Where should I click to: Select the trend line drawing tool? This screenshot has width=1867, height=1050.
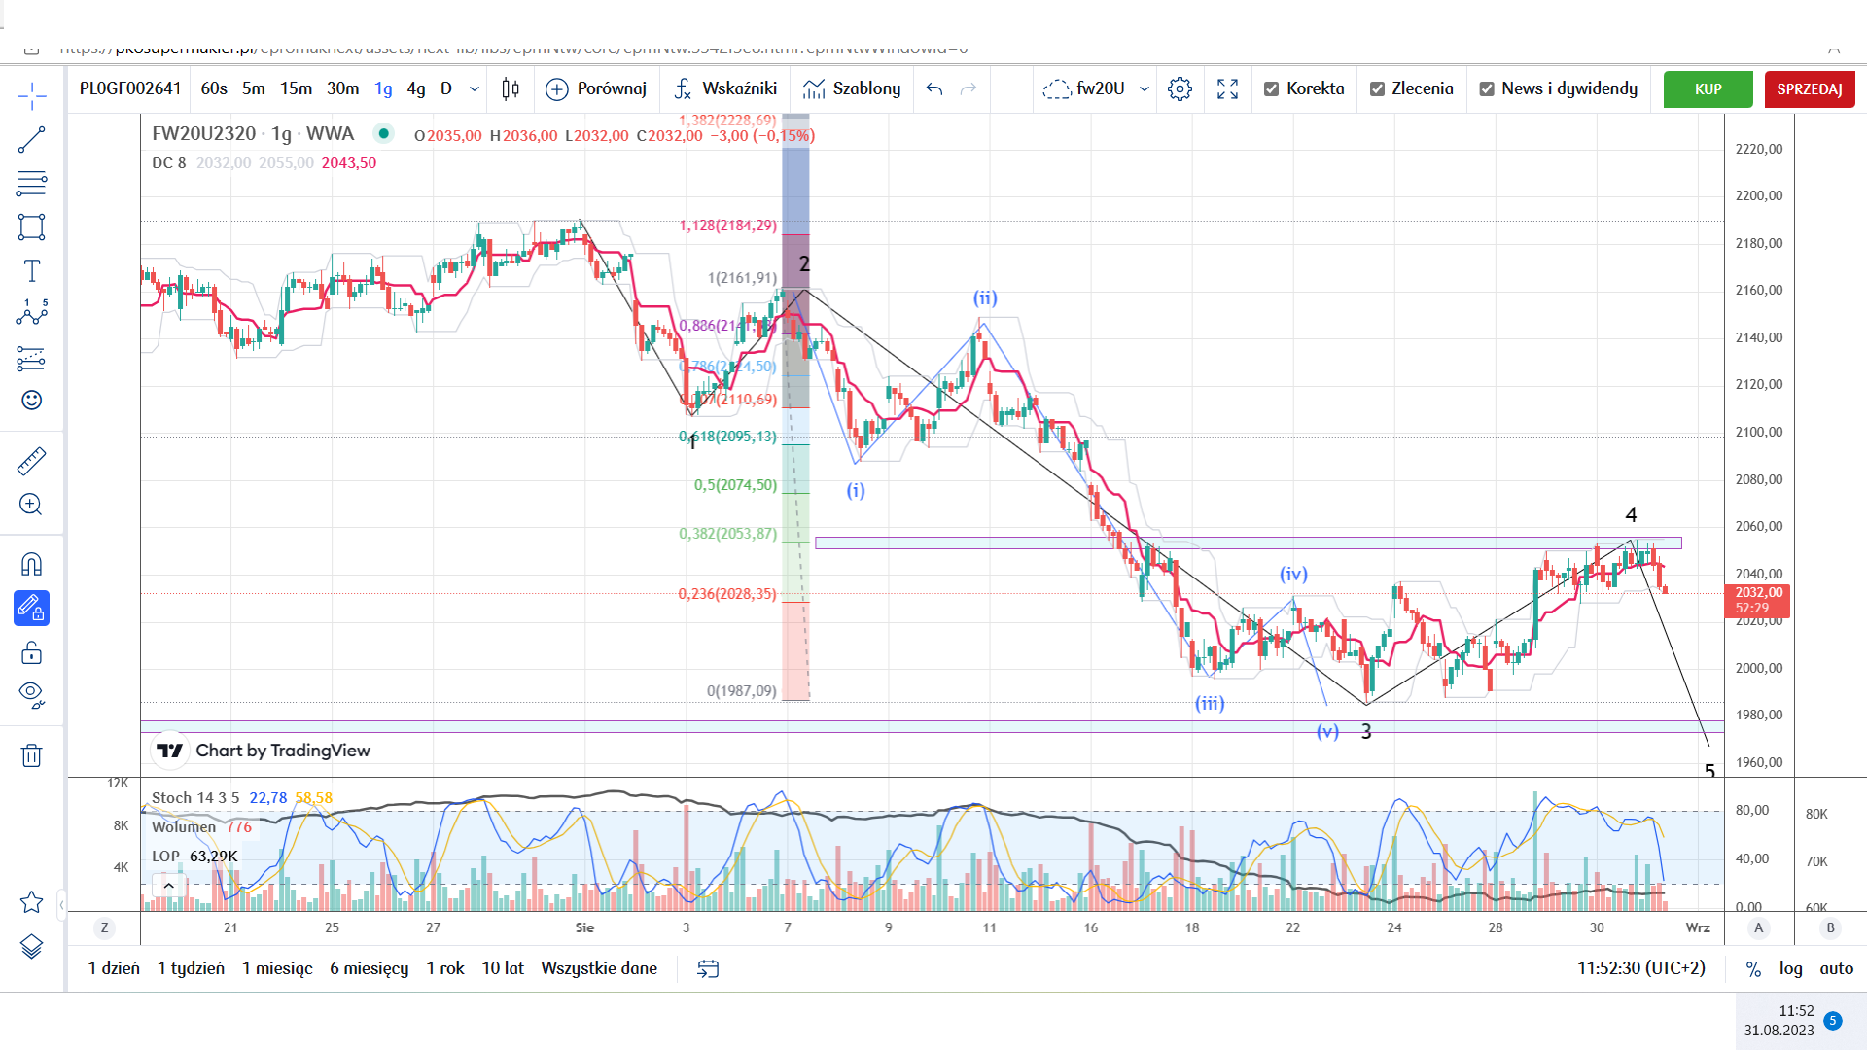coord(31,140)
